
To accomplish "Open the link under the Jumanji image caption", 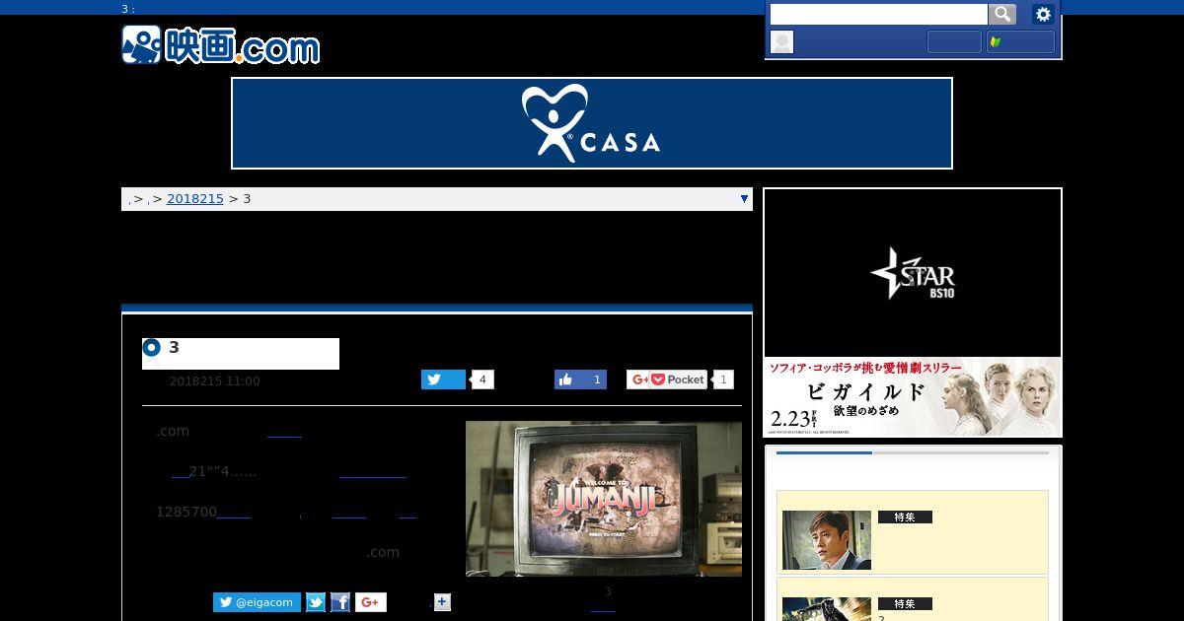I will pyautogui.click(x=603, y=606).
